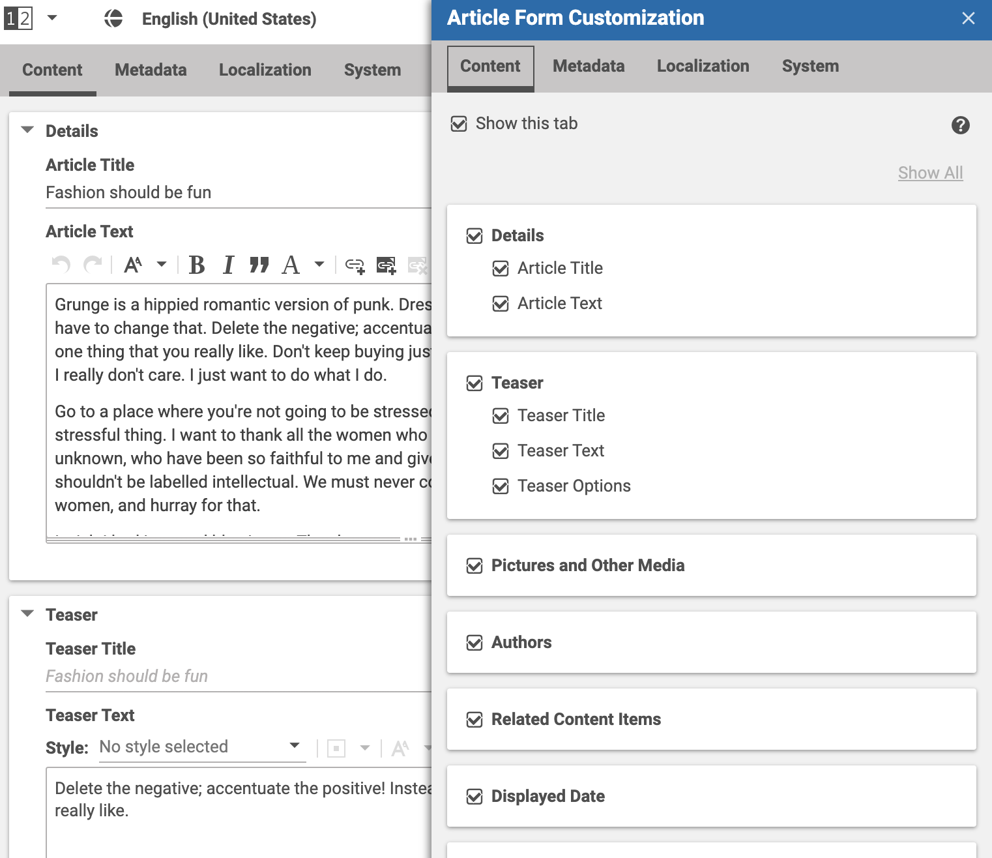
Task: Click the internal link insert icon
Action: pos(387,265)
